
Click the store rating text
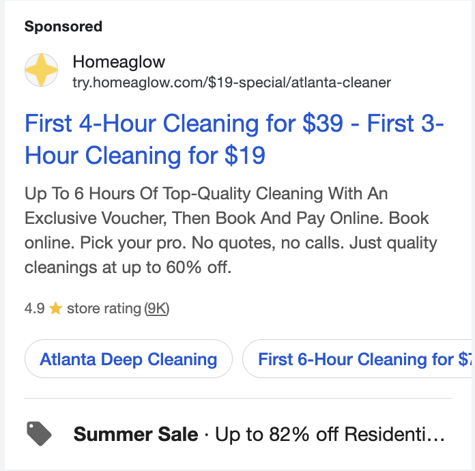point(104,309)
